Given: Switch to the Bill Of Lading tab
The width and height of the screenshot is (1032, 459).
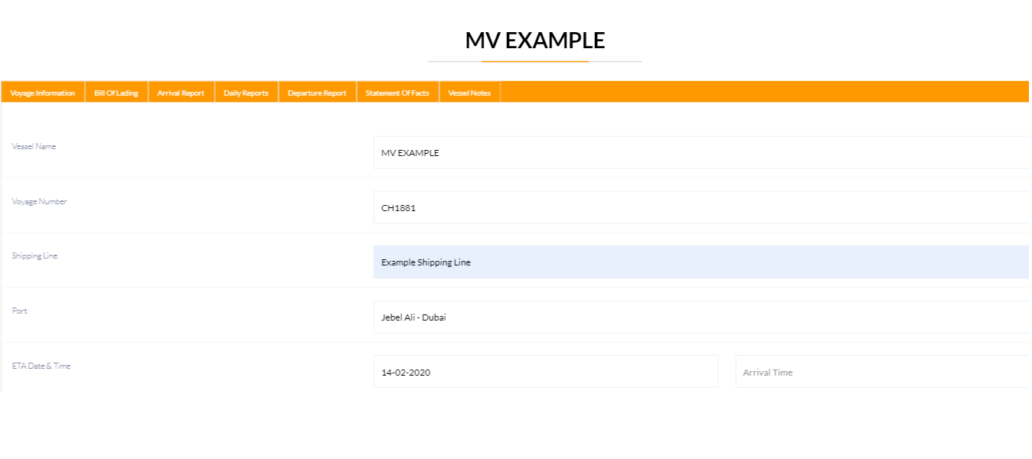Looking at the screenshot, I should pos(116,93).
